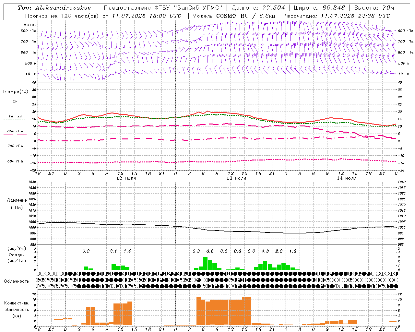Click the 6.6 precipitation amount
The height and width of the screenshot is (332, 415).
(x=210, y=251)
